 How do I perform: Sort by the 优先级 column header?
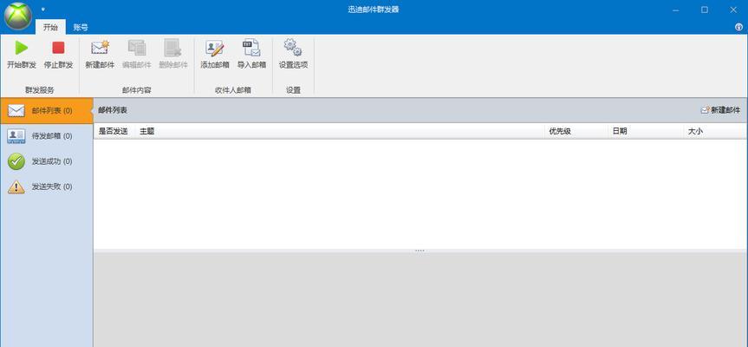point(576,131)
